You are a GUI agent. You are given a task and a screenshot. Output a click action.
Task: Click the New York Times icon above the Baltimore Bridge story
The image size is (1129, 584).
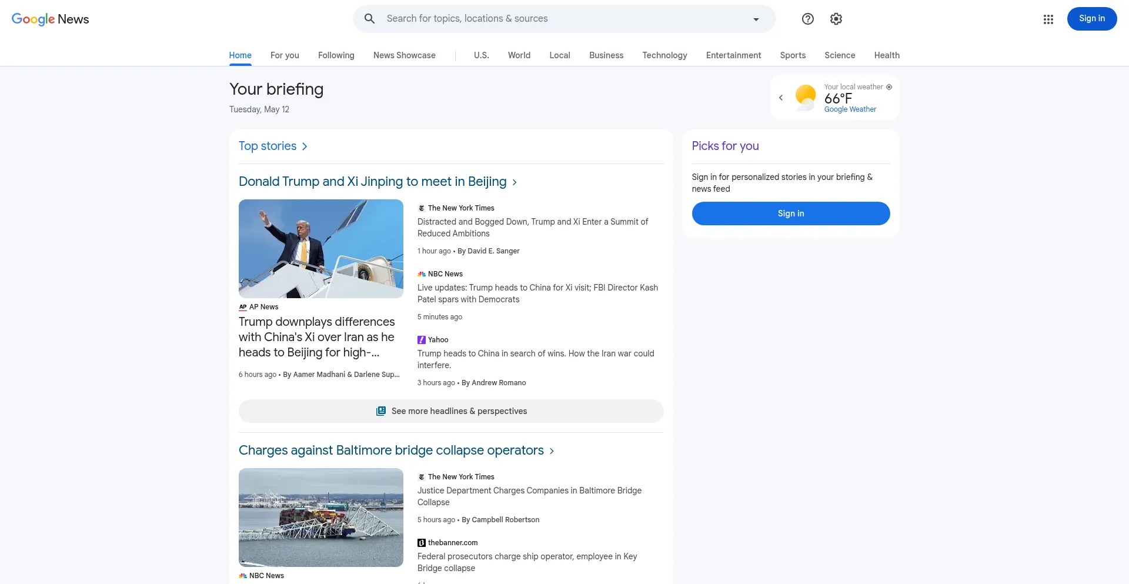tap(422, 477)
